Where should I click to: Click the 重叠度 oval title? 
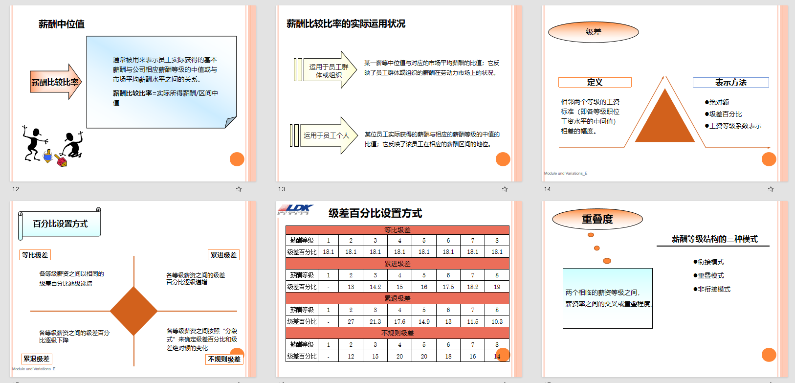click(597, 219)
